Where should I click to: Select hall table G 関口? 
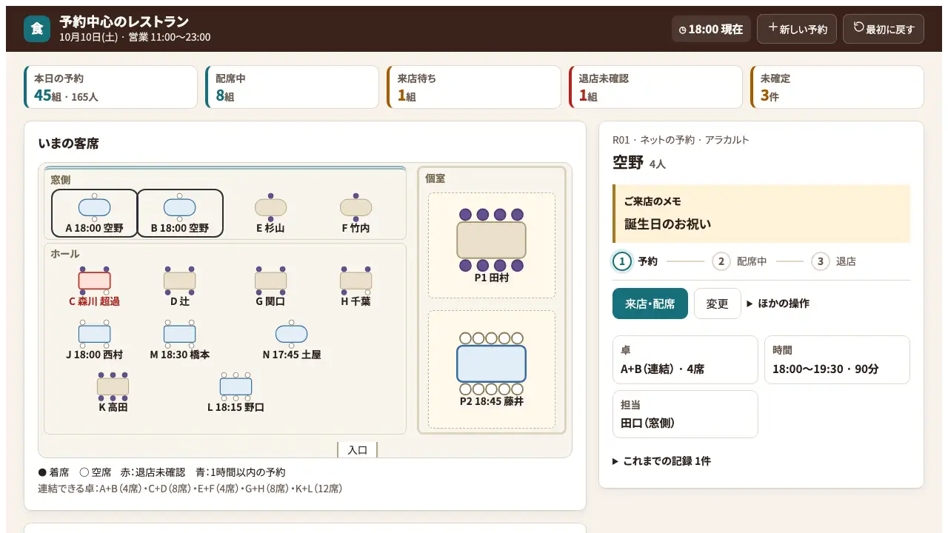point(270,286)
